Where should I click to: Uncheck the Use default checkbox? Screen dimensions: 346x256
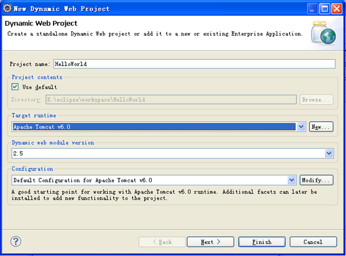coord(15,87)
